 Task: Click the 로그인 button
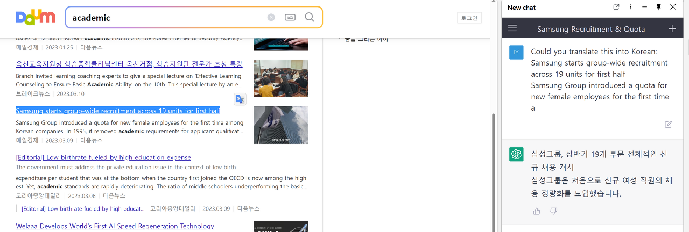[469, 18]
